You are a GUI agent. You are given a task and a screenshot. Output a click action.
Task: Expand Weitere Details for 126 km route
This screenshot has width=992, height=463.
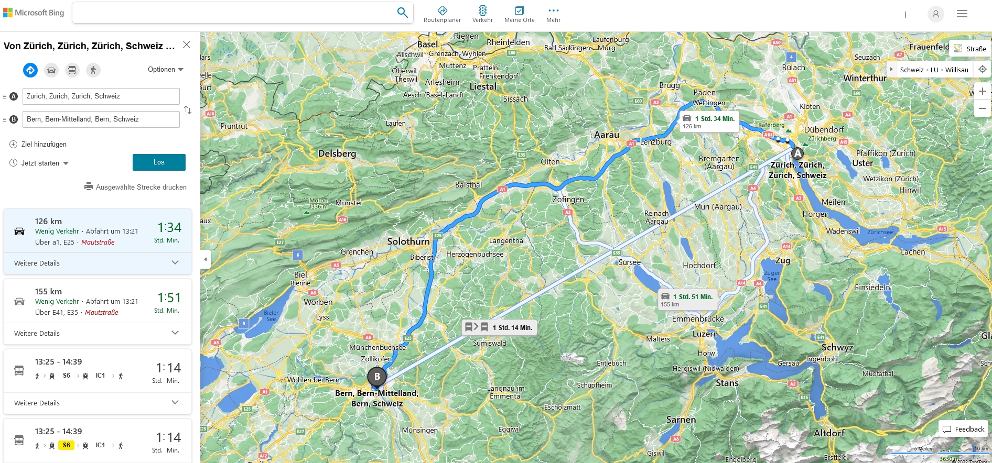[98, 263]
